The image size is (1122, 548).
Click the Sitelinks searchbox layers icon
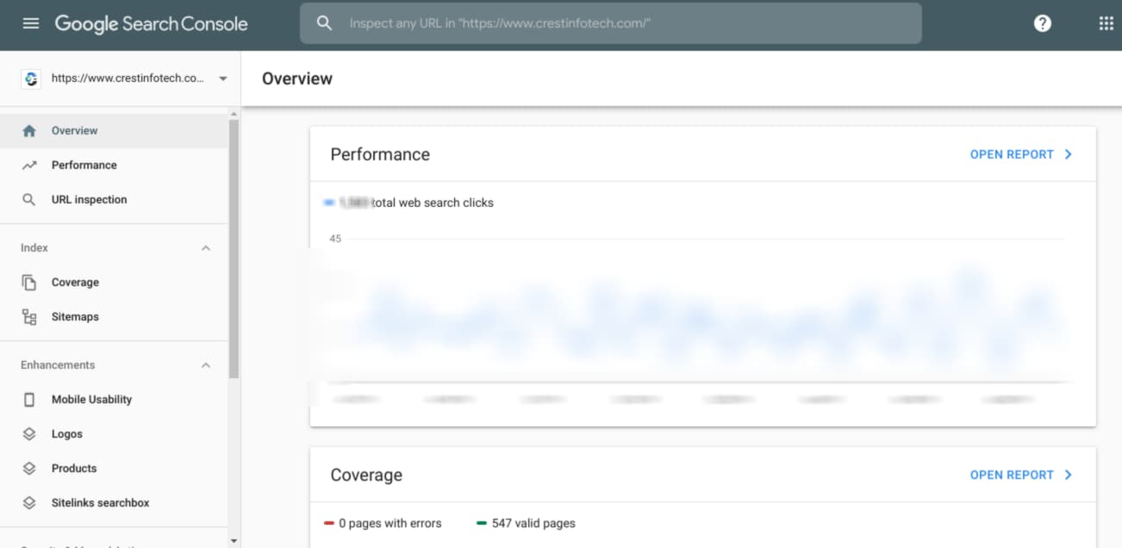point(29,503)
